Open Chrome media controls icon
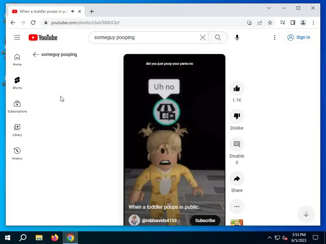The image size is (326, 244). pyautogui.click(x=283, y=23)
